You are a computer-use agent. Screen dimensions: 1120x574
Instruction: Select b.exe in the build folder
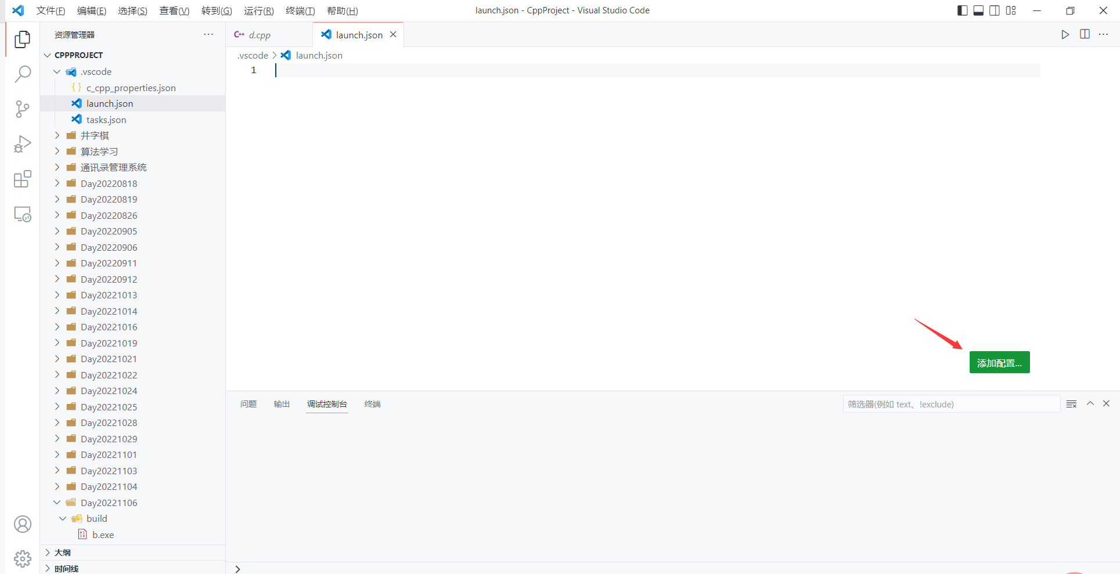(132, 535)
